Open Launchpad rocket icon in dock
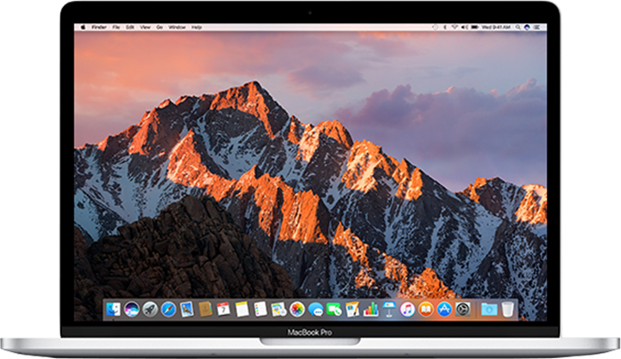Screen dimensions: 621x359 150,308
